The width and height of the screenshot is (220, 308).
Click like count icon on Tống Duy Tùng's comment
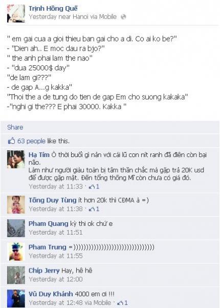[94, 209]
